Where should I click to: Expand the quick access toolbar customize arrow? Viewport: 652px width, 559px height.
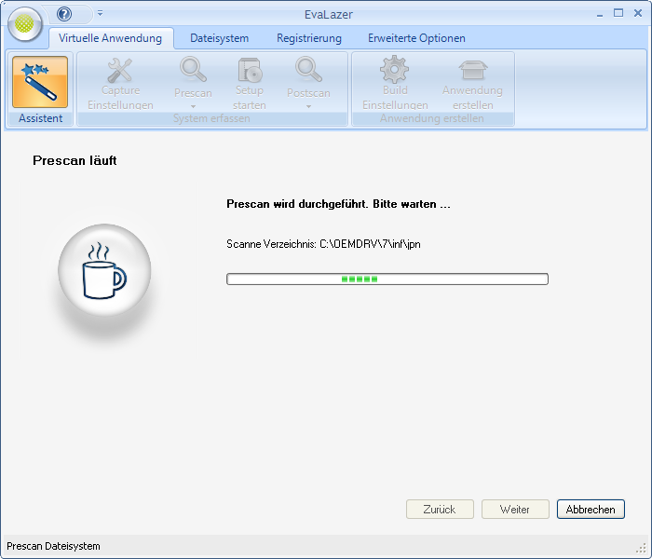(100, 14)
